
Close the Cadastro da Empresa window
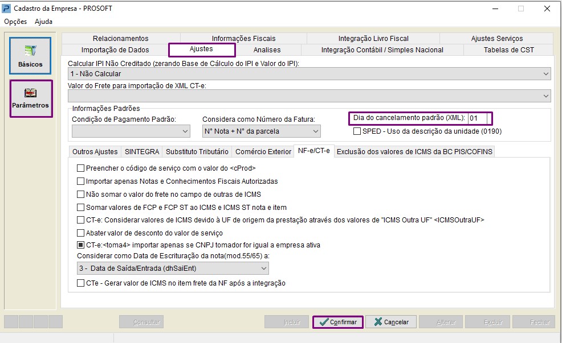tap(547, 9)
